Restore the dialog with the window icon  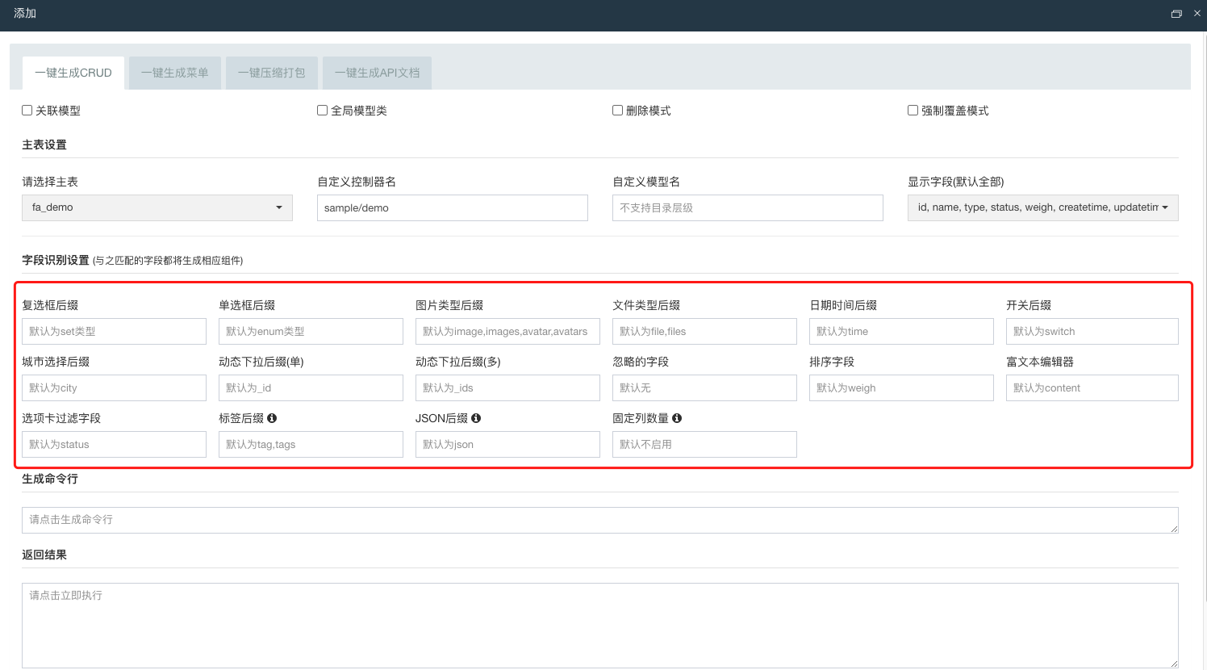[1176, 14]
